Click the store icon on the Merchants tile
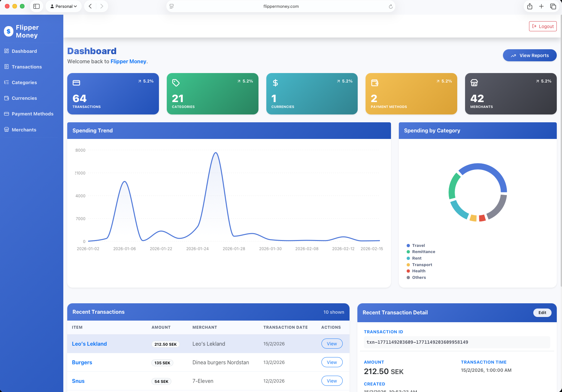Image resolution: width=562 pixels, height=392 pixels. point(474,83)
